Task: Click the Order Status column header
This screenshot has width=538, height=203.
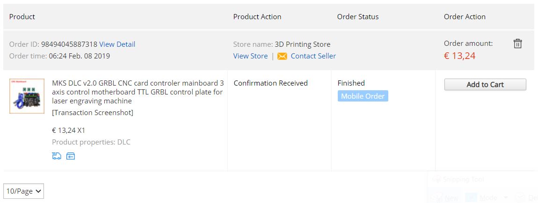Action: pos(358,17)
